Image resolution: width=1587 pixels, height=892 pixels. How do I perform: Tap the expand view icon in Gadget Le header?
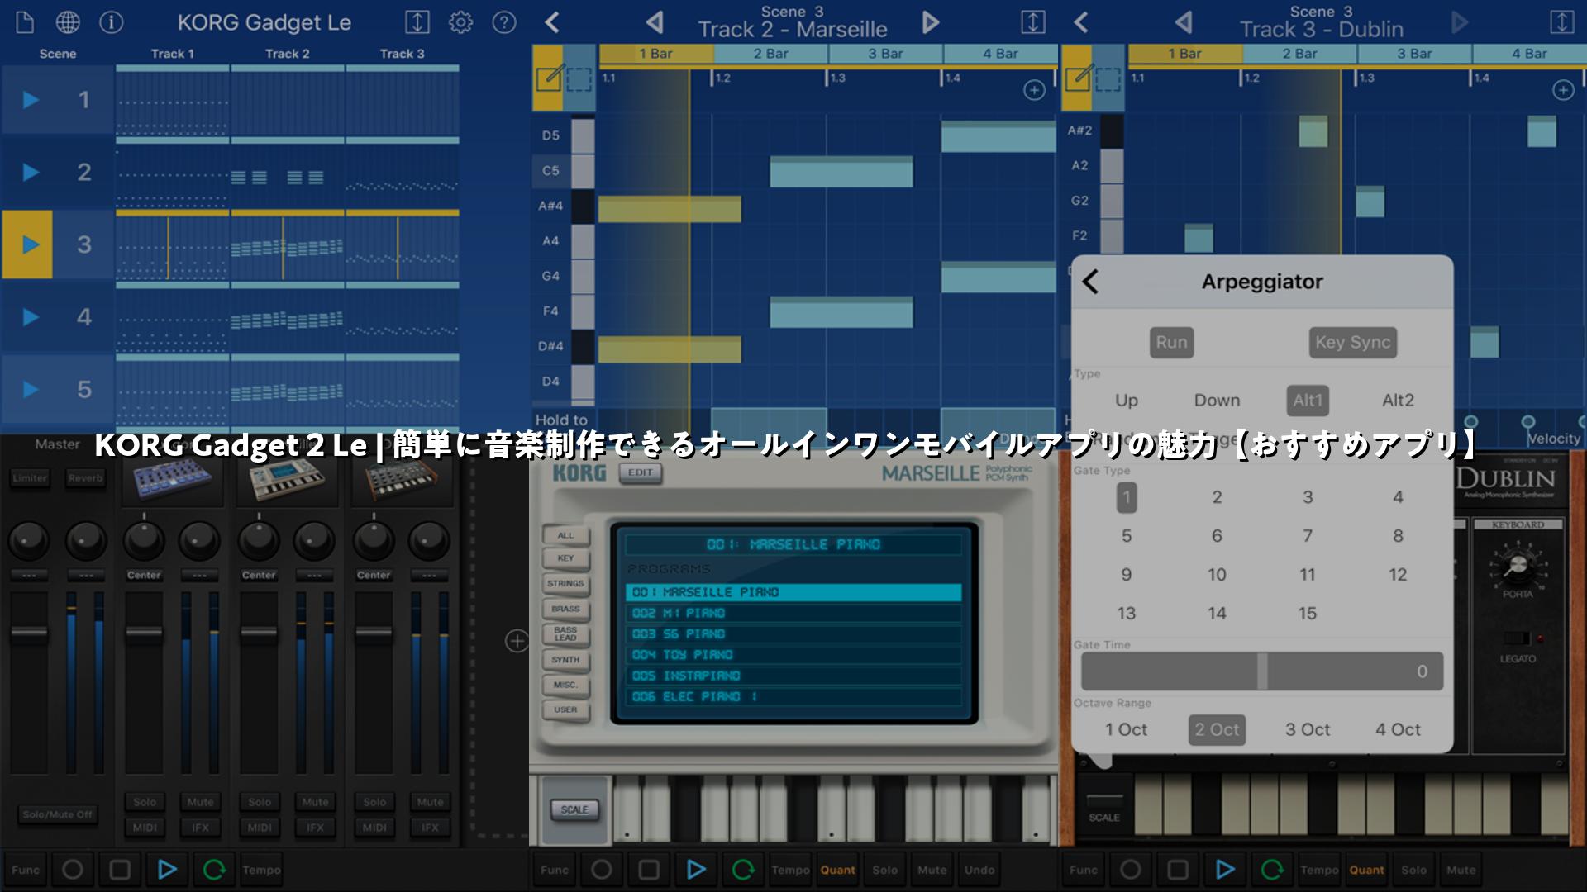click(x=417, y=22)
